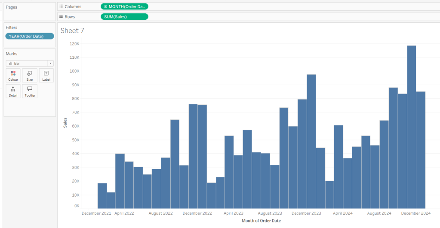This screenshot has height=228, width=440.
Task: Select the SUM(Sales) pill in Rows
Action: 124,17
